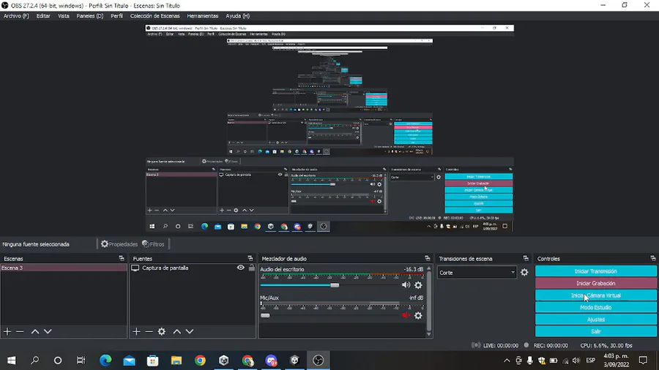Move source up in Fuentes panel

pyautogui.click(x=177, y=331)
